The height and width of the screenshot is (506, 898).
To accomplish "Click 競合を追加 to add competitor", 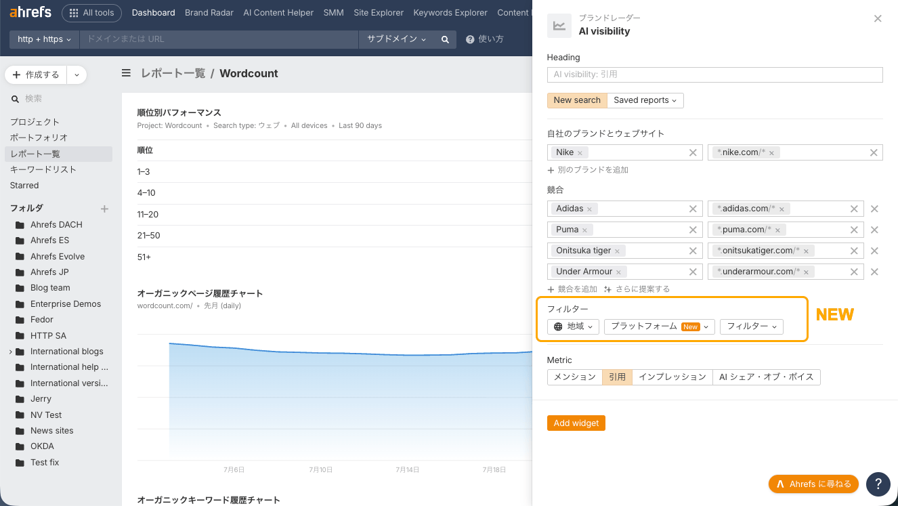I will click(x=572, y=289).
